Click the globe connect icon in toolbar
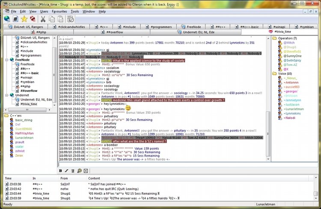The width and height of the screenshot is (321, 209). [x=7, y=19]
